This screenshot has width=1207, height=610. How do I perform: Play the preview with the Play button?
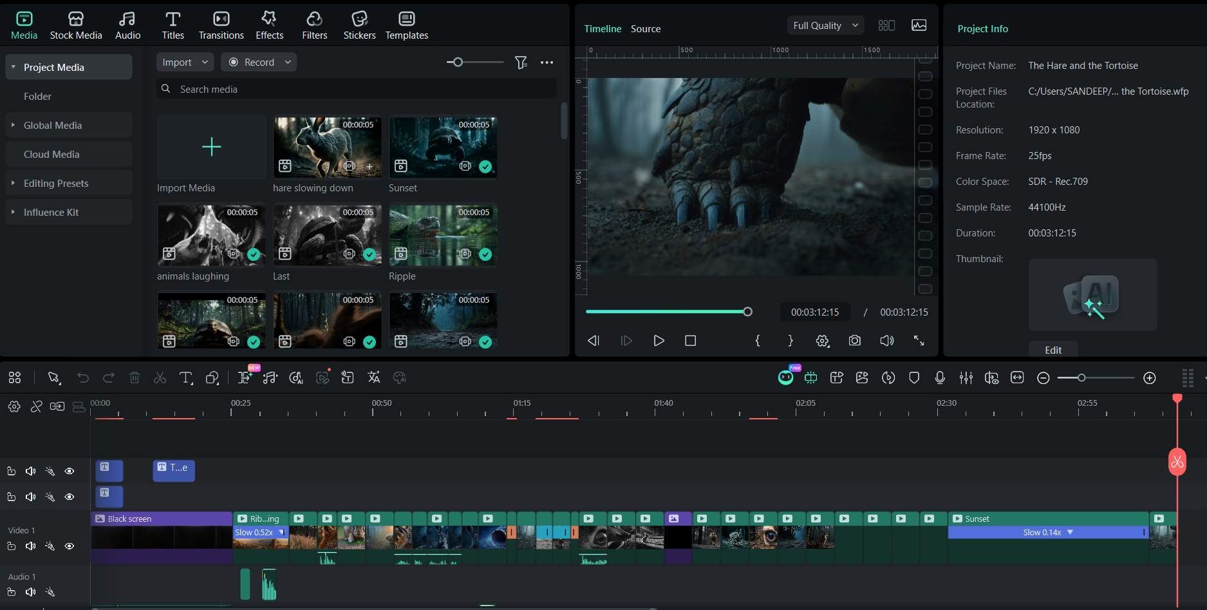coord(659,341)
